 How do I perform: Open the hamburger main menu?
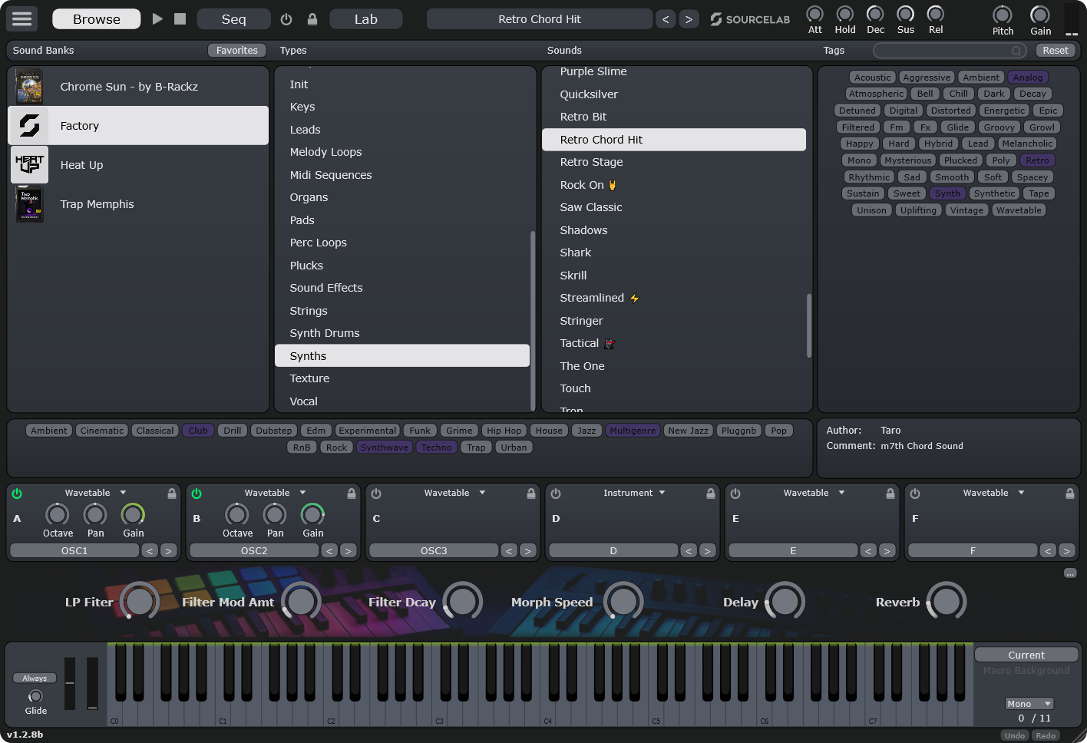pos(22,18)
